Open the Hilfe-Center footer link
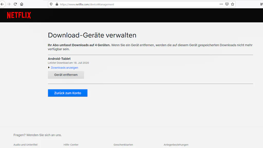Viewport: 263px width, 148px height. tap(71, 145)
